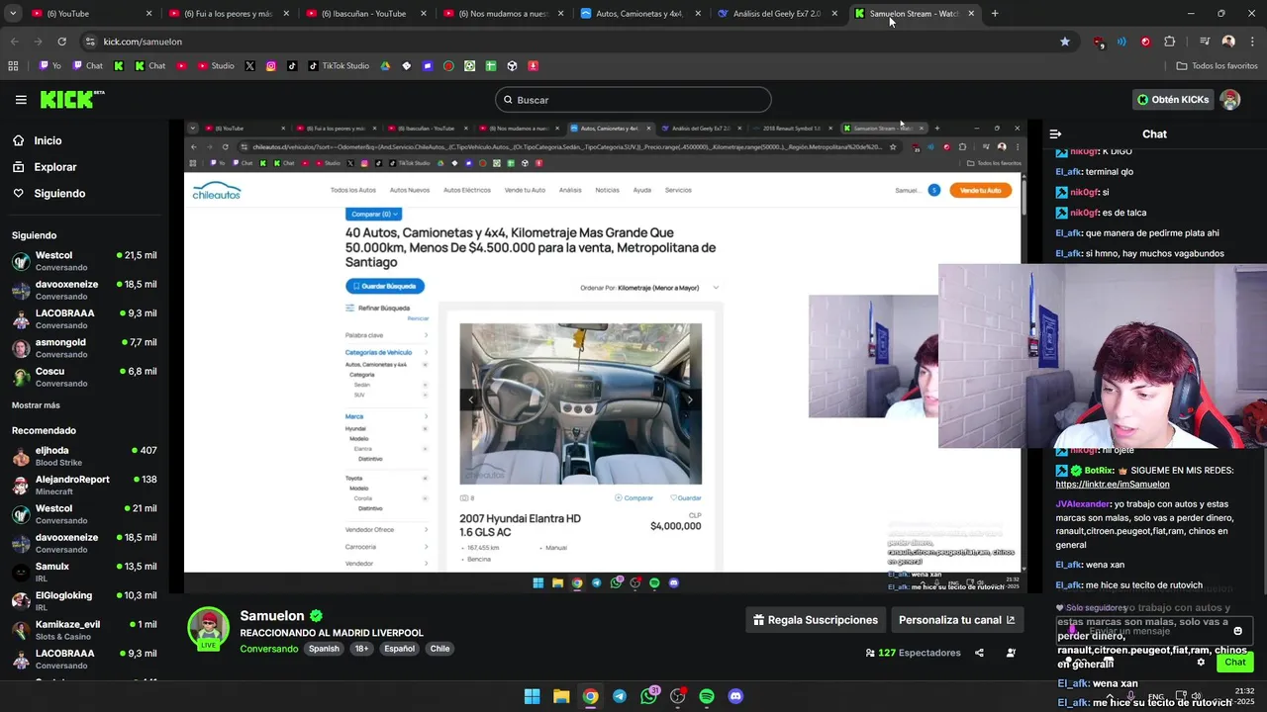Open TikTok Studio bookmark

[338, 66]
